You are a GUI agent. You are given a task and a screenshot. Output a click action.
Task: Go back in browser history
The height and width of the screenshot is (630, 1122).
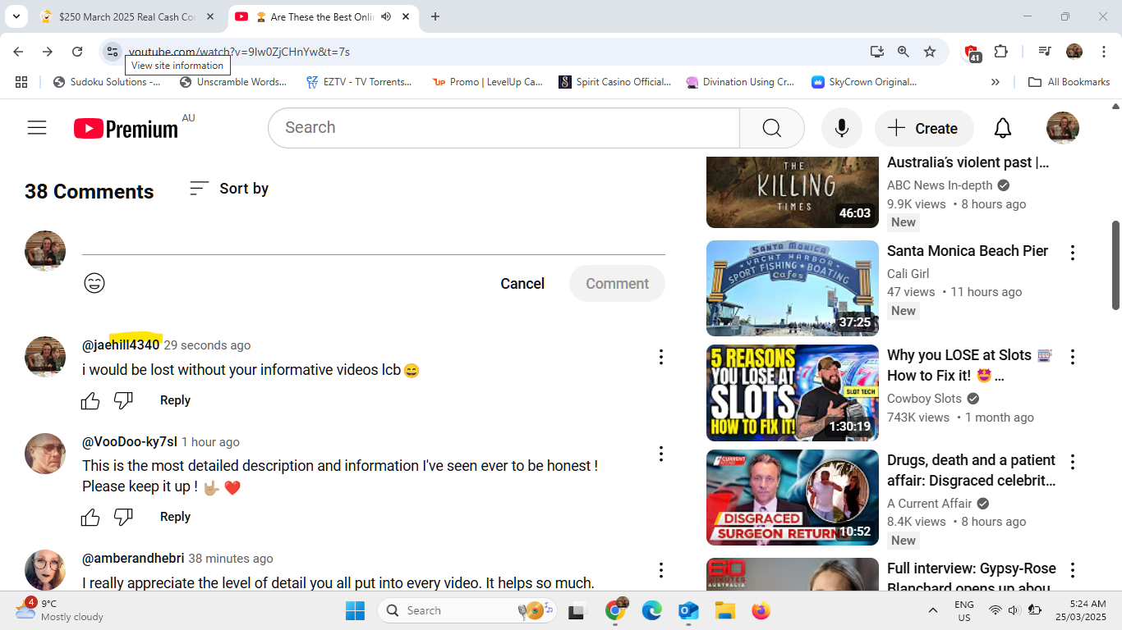[18, 52]
